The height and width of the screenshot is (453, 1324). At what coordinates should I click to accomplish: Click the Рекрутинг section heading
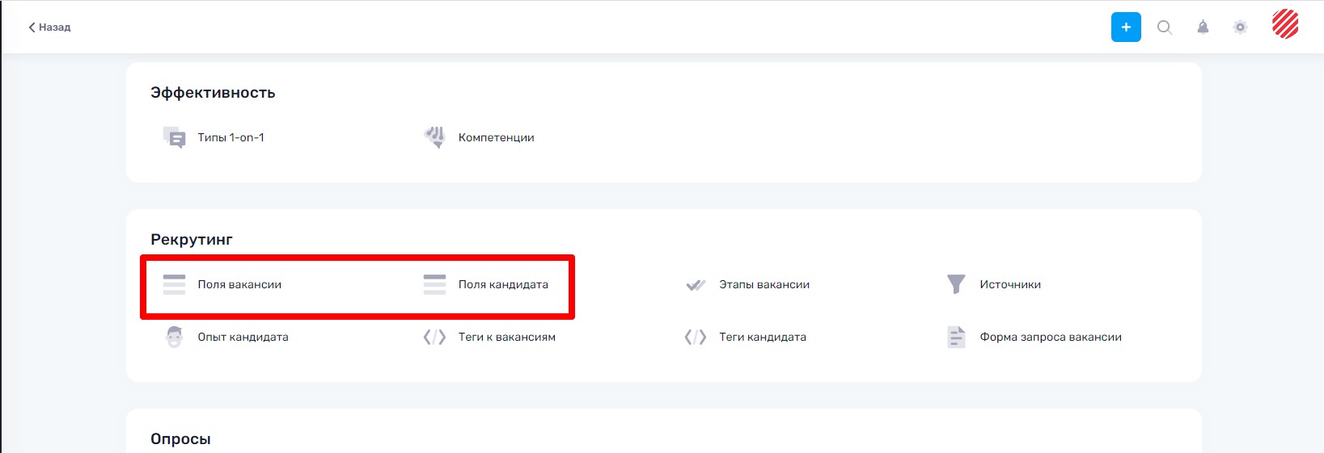click(192, 240)
